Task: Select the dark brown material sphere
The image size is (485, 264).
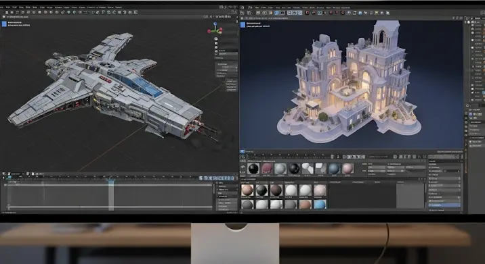Action: pyautogui.click(x=276, y=190)
